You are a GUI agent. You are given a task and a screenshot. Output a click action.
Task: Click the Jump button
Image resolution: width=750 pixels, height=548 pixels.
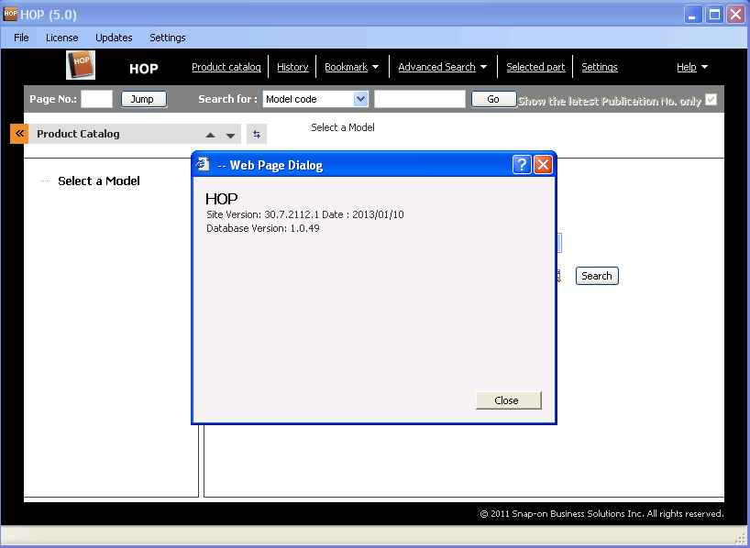coord(143,99)
